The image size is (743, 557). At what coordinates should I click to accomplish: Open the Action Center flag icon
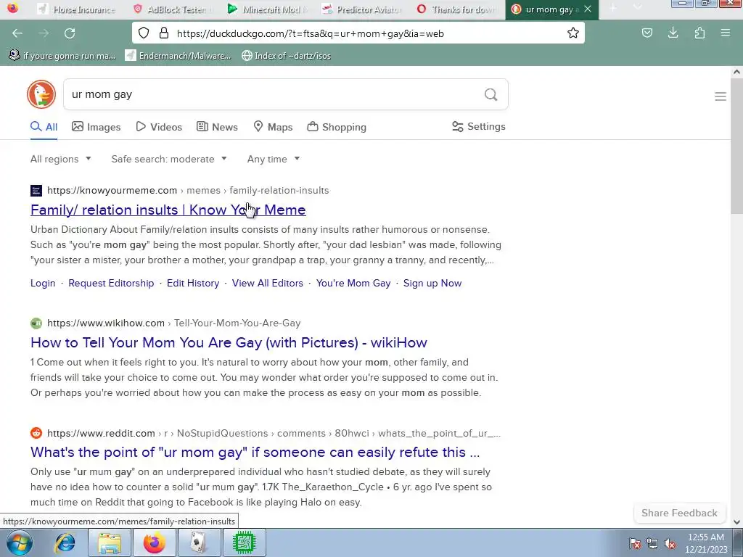coord(635,543)
